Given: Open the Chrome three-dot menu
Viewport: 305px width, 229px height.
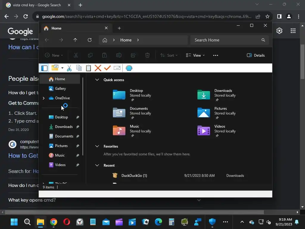Looking at the screenshot, I should (298, 17).
